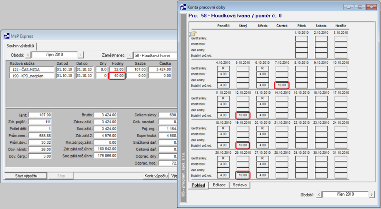
Task: Click the Zdr.zákl.2 field with 4 576.00
Action: click(105, 136)
